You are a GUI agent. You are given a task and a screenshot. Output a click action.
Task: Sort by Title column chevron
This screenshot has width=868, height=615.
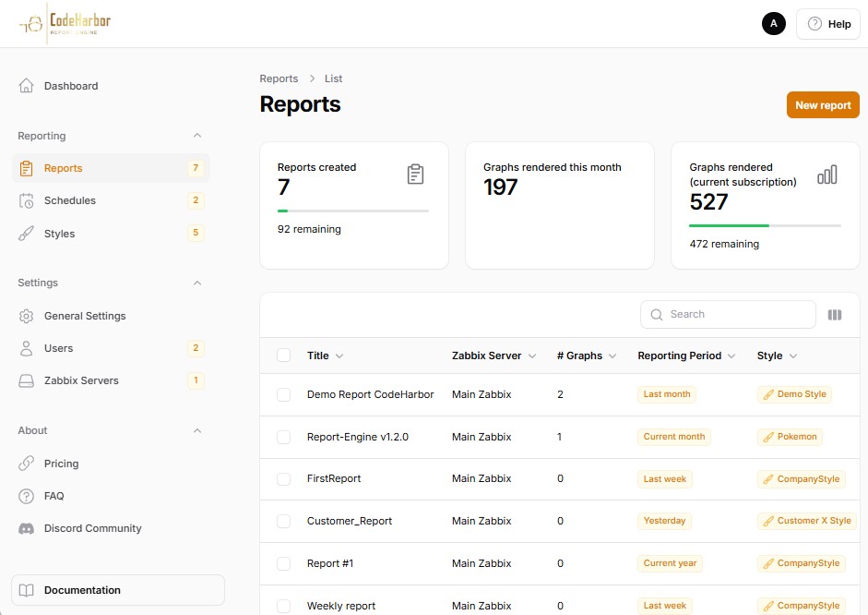coord(339,356)
